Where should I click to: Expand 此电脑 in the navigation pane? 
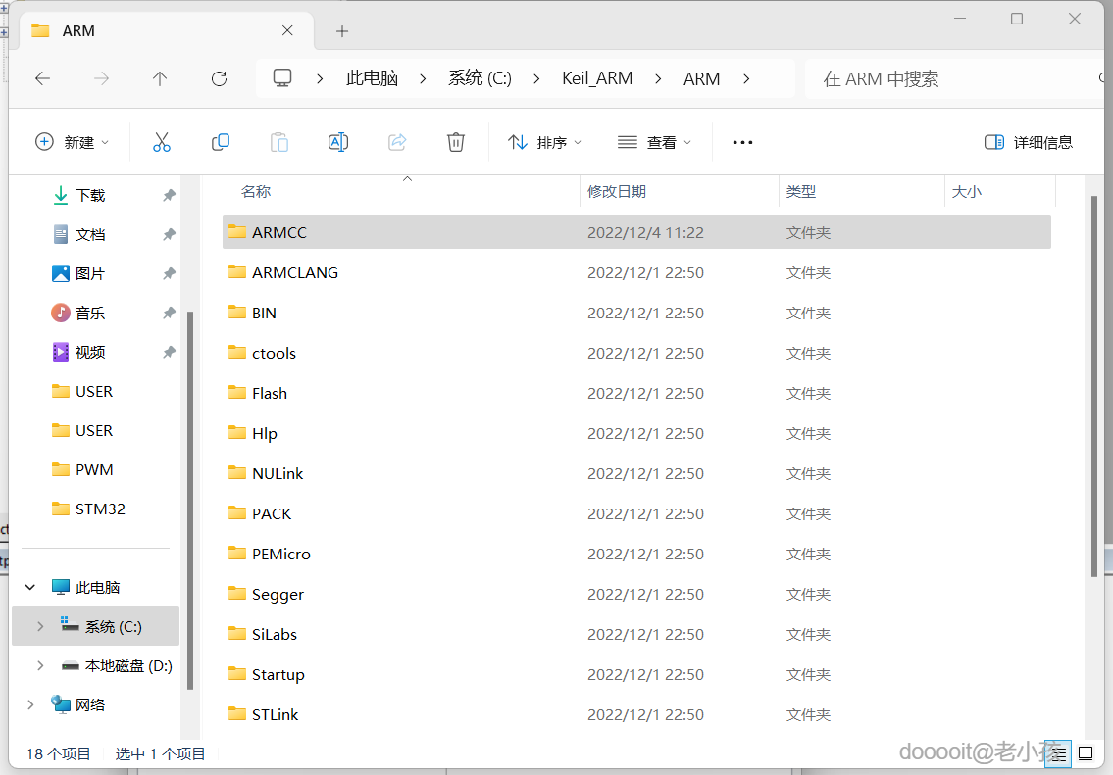pos(29,586)
